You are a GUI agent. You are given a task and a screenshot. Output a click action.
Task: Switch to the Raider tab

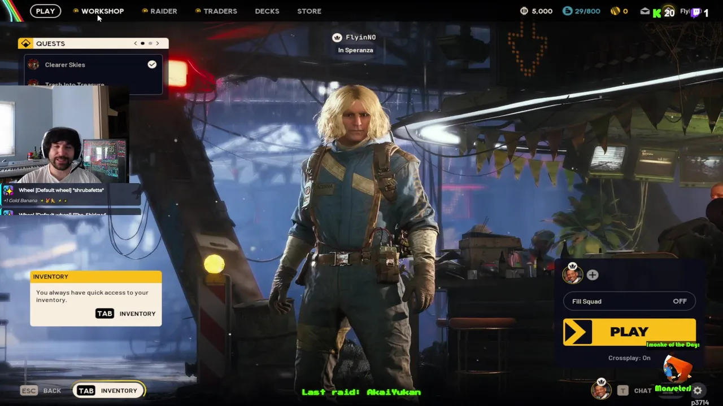pyautogui.click(x=163, y=11)
